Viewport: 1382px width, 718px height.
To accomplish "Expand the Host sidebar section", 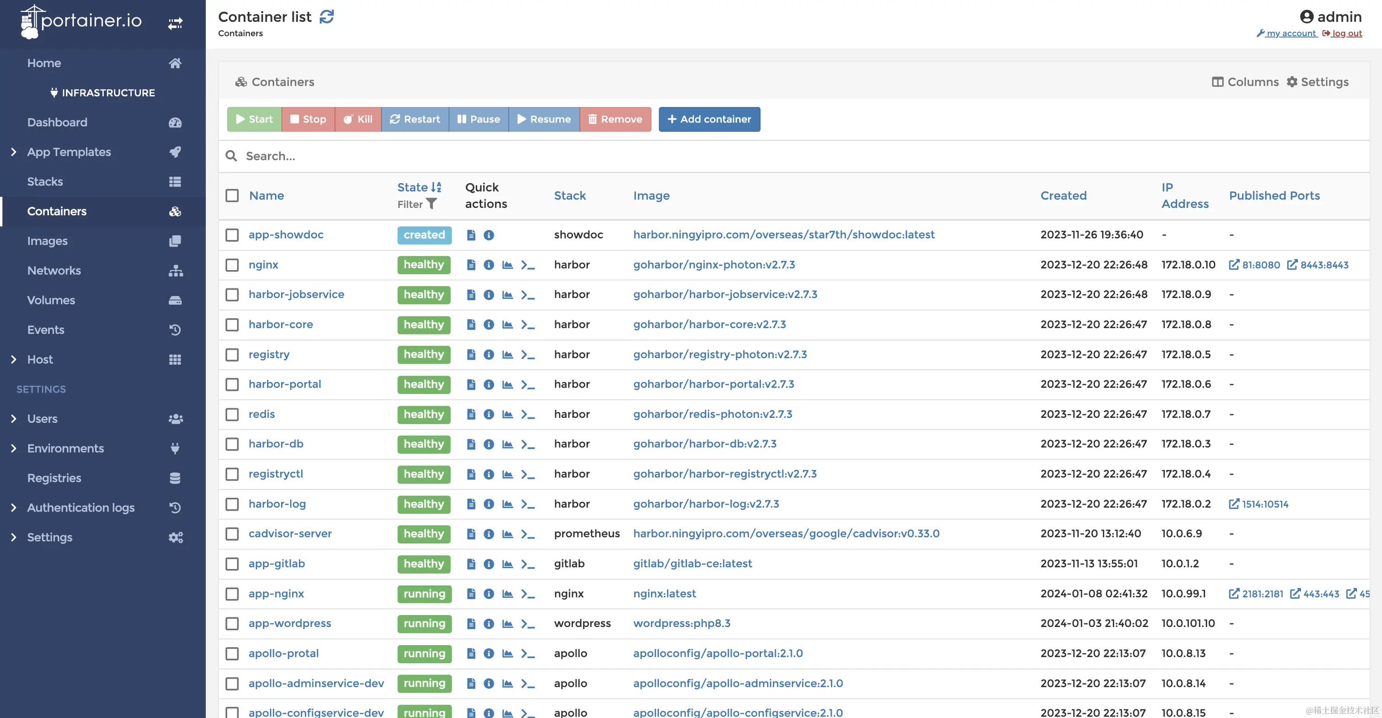I will coord(14,360).
